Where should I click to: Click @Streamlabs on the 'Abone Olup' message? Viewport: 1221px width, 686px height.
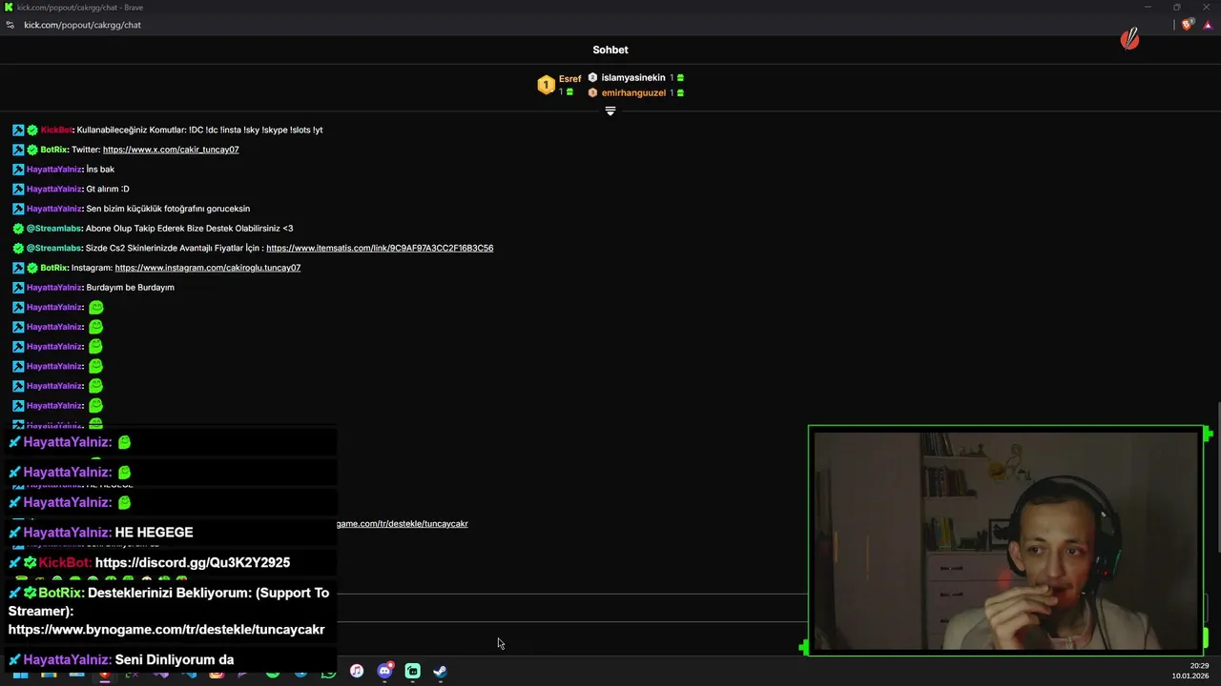(53, 229)
